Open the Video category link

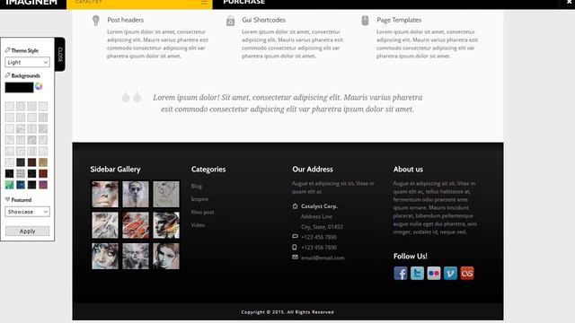198,225
